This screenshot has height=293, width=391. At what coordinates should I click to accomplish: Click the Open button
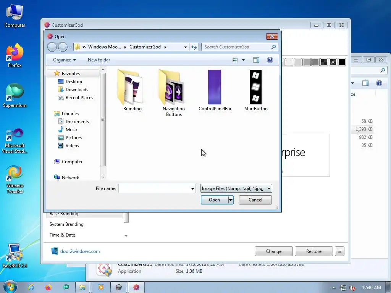click(215, 200)
